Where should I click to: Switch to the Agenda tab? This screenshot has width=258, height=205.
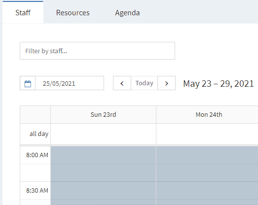(x=127, y=13)
